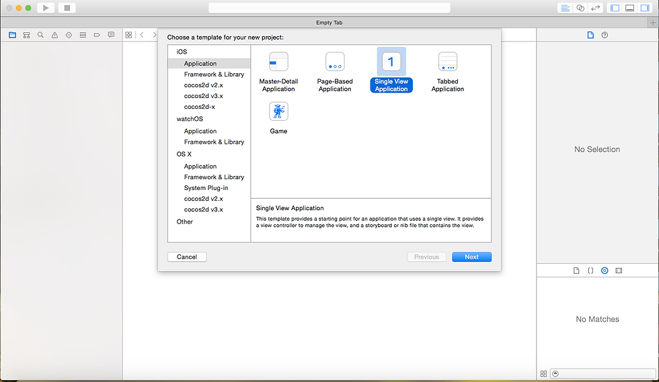Click the Cancel button
The height and width of the screenshot is (382, 659).
coord(187,257)
